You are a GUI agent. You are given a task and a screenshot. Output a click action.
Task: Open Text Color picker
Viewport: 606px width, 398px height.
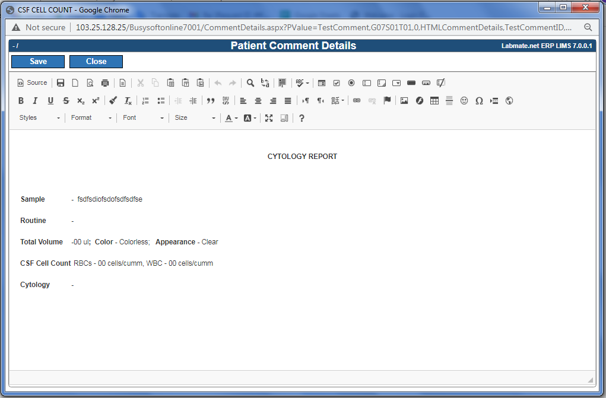click(x=231, y=118)
